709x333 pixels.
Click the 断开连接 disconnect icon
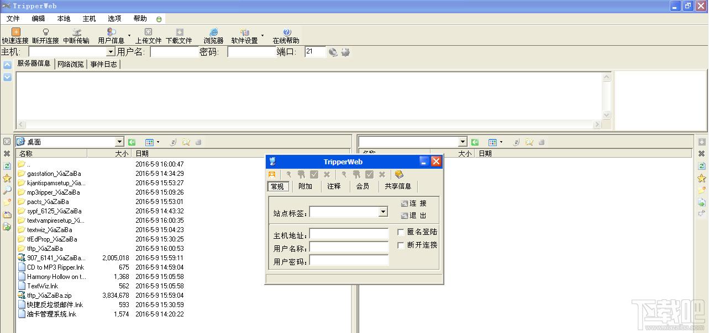pos(45,33)
